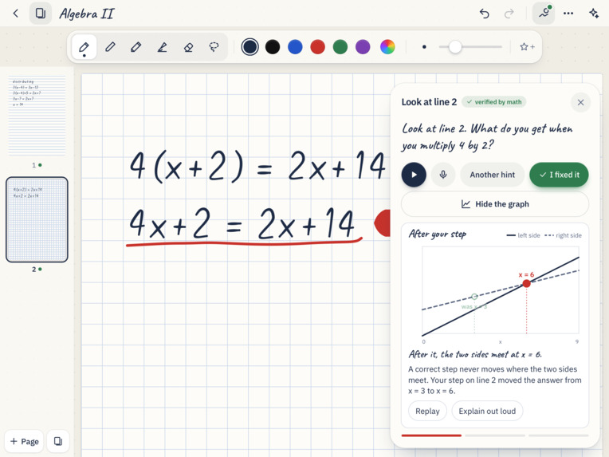Select the highlighter tool
Image resolution: width=609 pixels, height=457 pixels.
point(163,47)
